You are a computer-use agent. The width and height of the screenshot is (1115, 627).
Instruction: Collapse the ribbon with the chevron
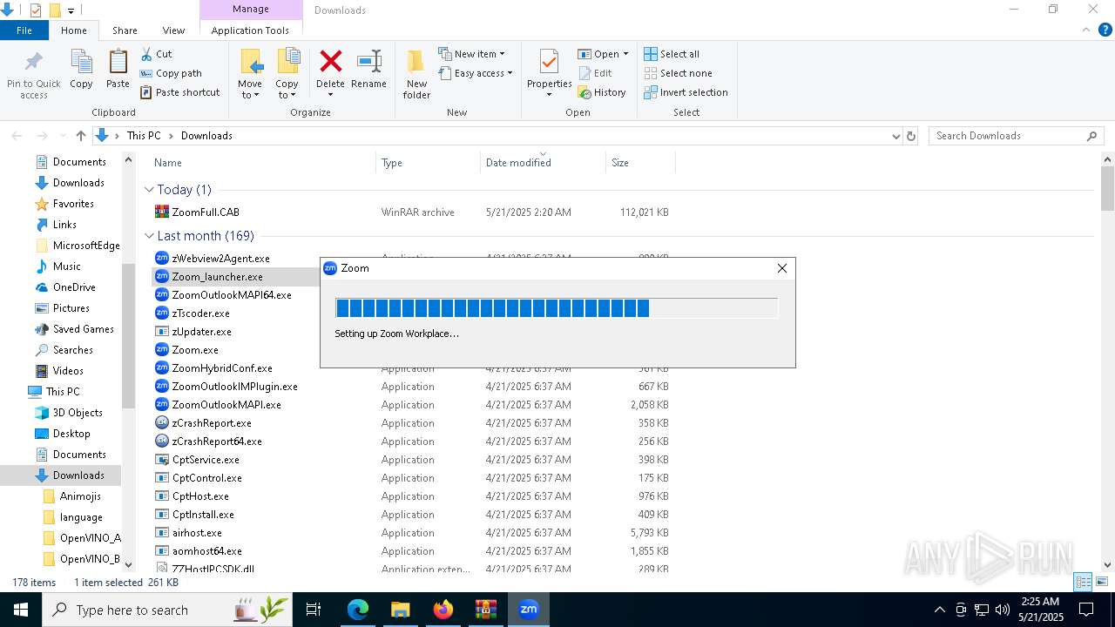tap(1085, 30)
